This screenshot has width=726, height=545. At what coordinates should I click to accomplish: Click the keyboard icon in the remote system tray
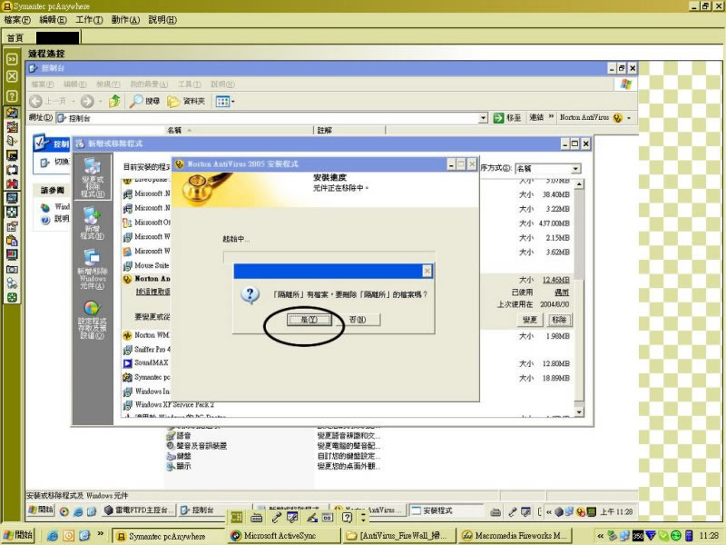click(495, 511)
